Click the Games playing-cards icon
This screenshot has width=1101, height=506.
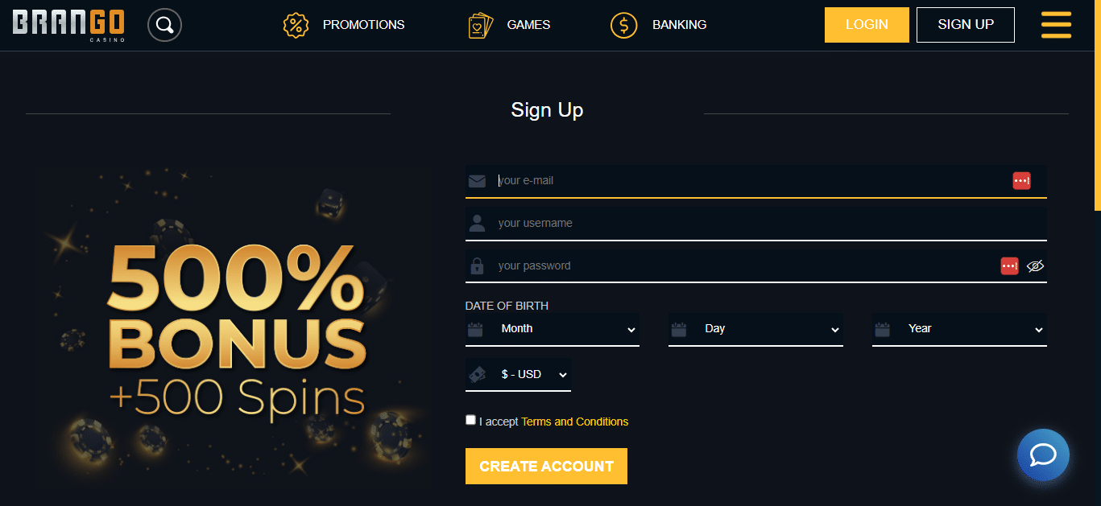[481, 24]
